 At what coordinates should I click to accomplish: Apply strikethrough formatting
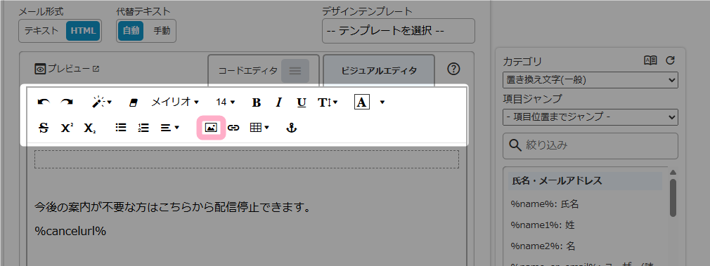click(44, 128)
